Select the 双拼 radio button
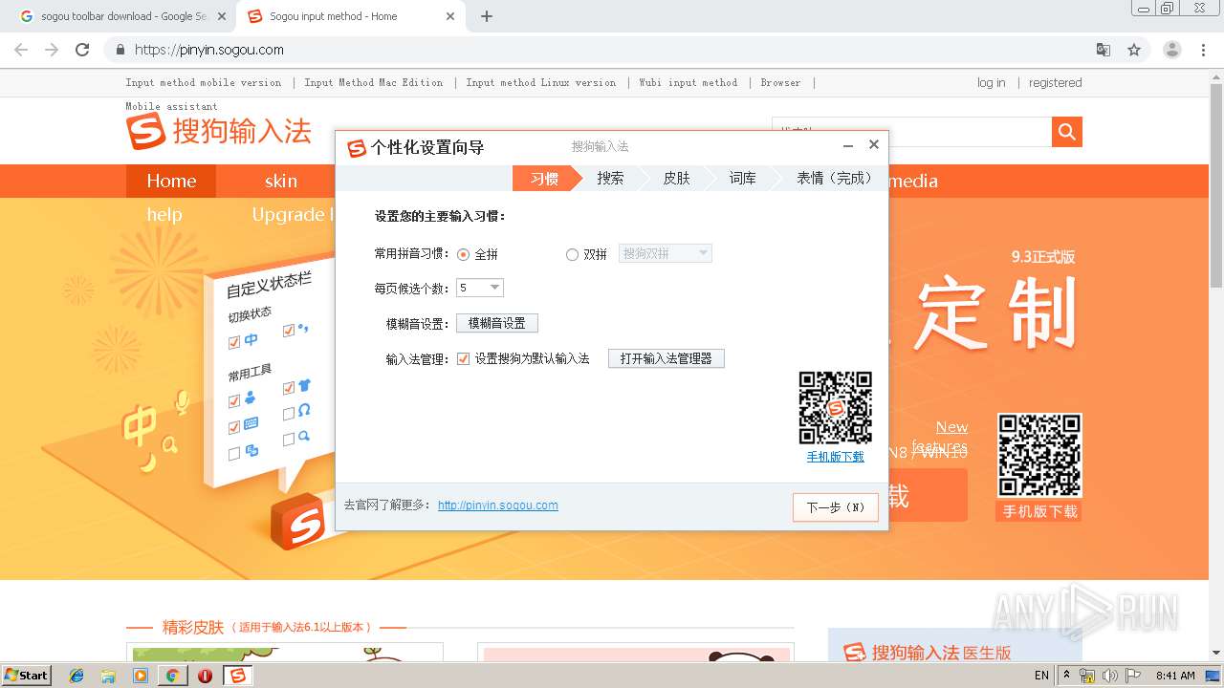The image size is (1224, 688). click(572, 254)
